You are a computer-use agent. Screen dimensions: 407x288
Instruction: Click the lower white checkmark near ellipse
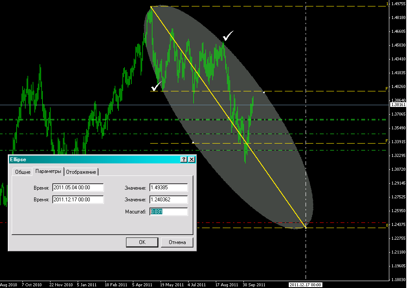pyautogui.click(x=156, y=86)
